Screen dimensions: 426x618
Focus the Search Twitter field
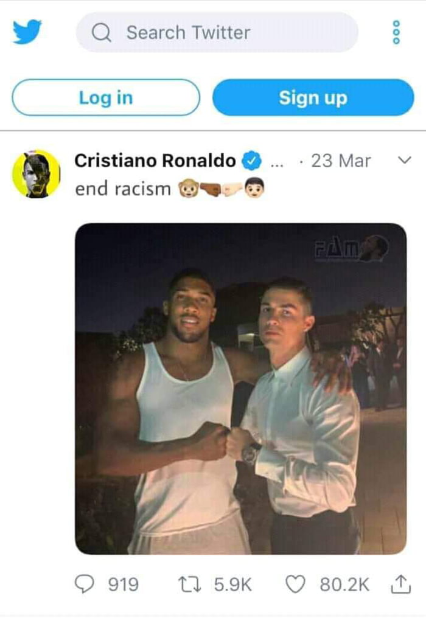pyautogui.click(x=217, y=32)
